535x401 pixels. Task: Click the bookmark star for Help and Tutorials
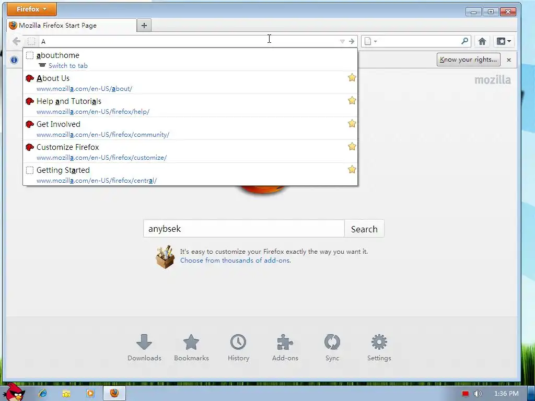(352, 101)
